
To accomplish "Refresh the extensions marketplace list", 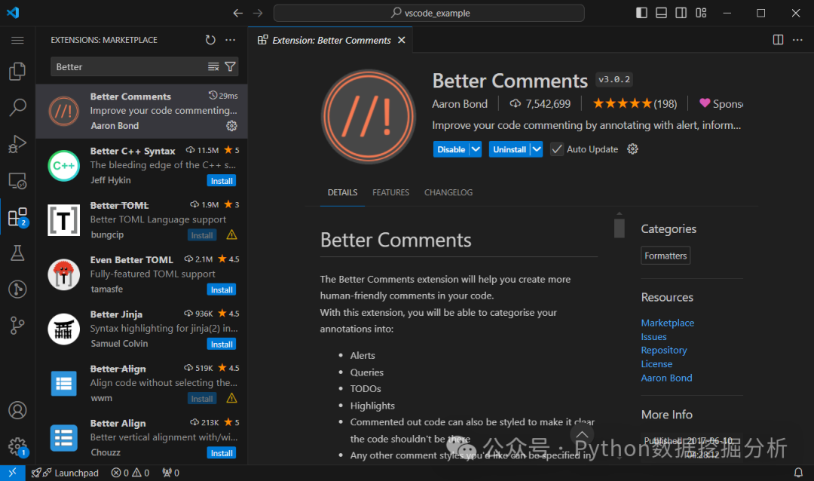I will pos(210,40).
